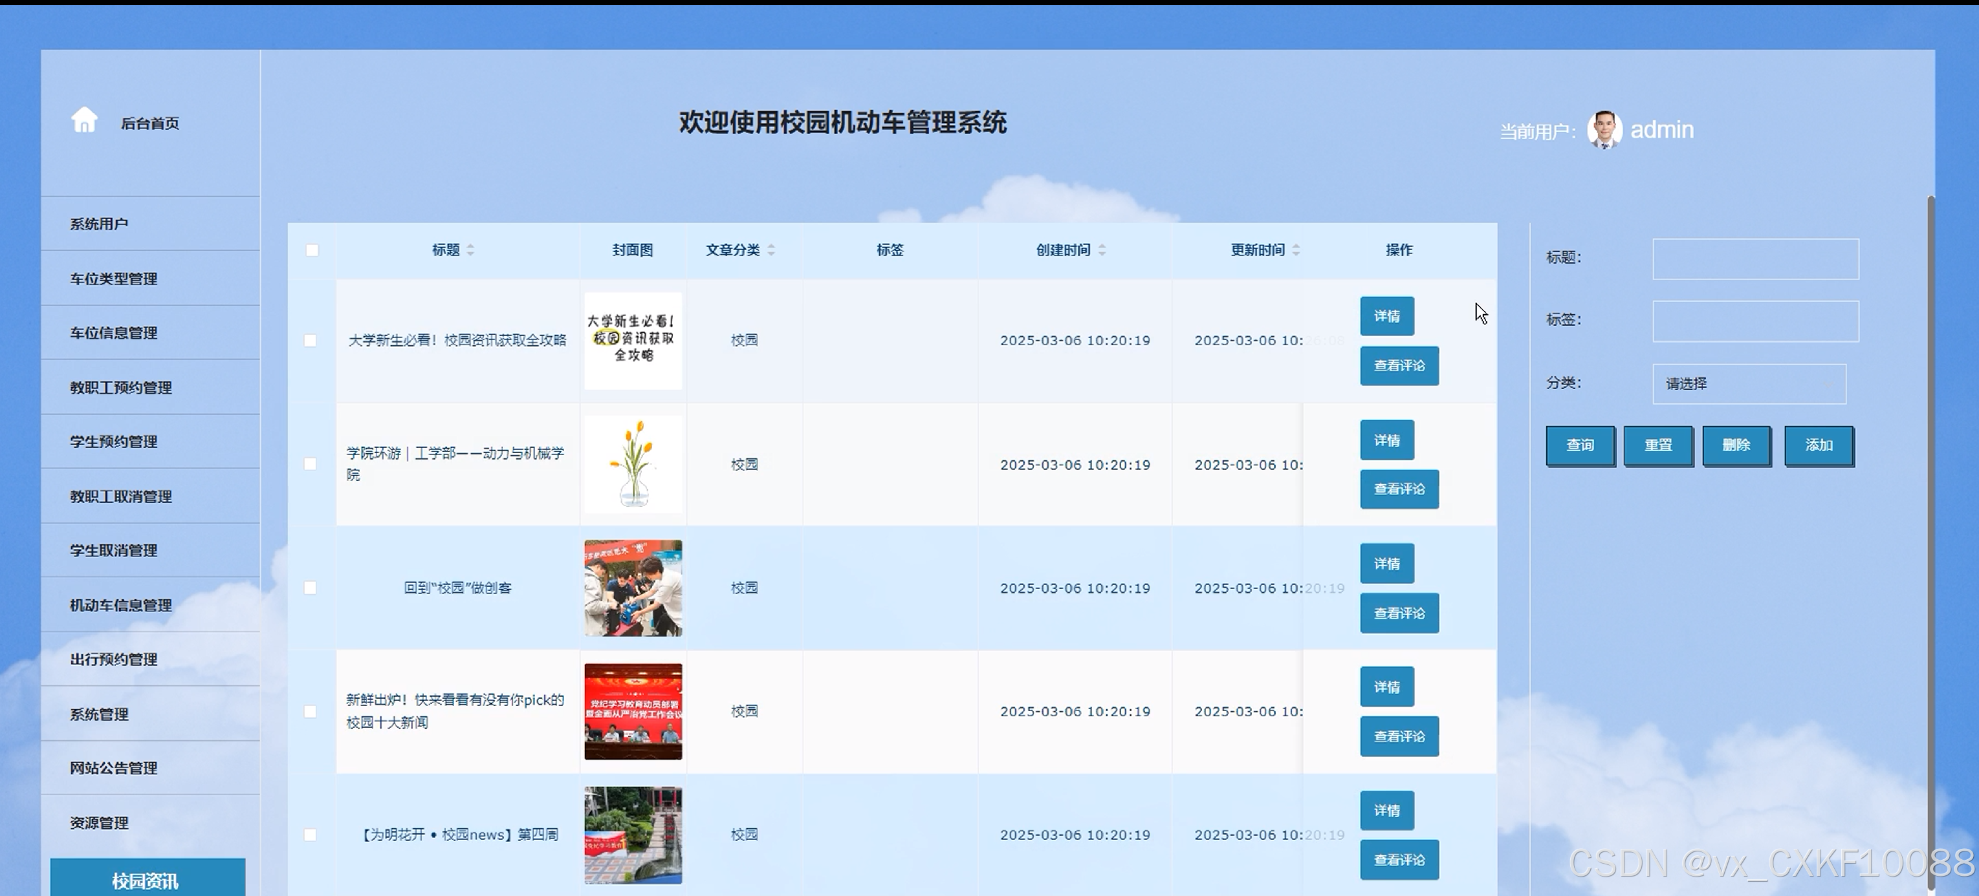Sort by the 标题 column arrows
Screen dimensions: 1979x896
click(x=470, y=250)
